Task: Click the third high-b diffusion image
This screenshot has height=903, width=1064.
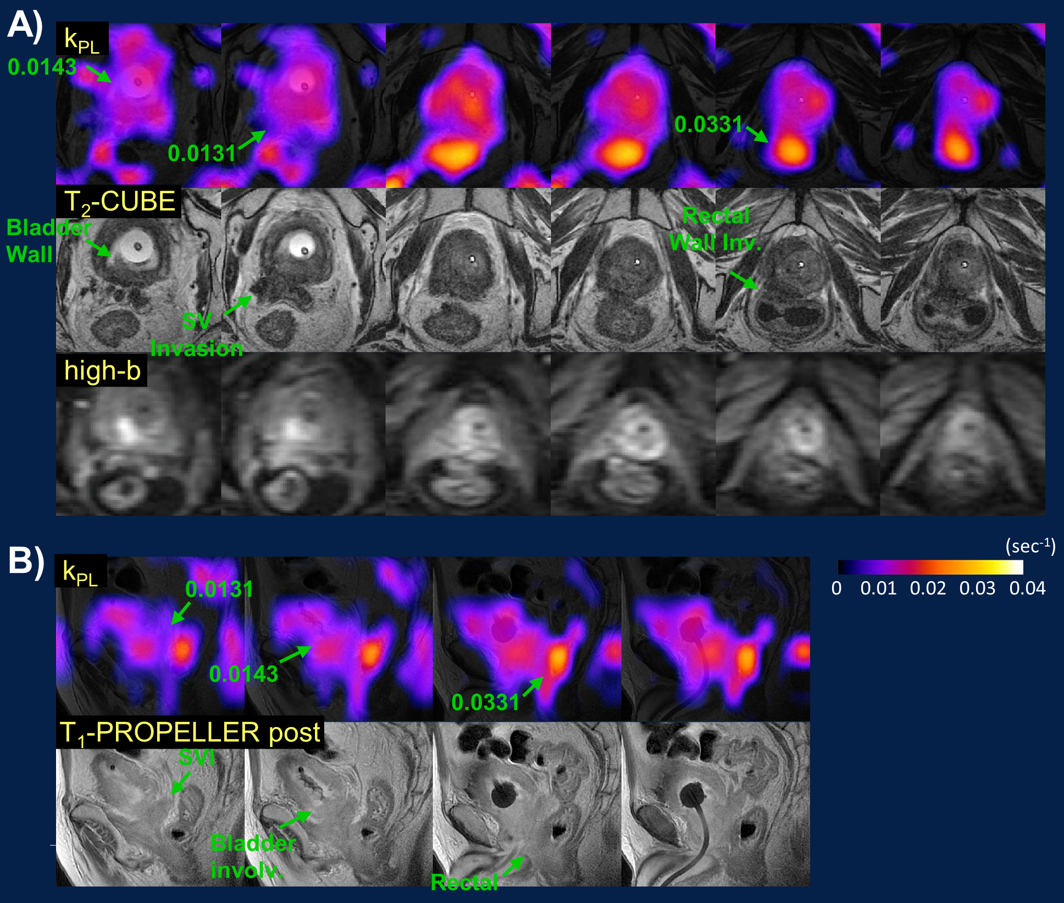Action: click(468, 434)
